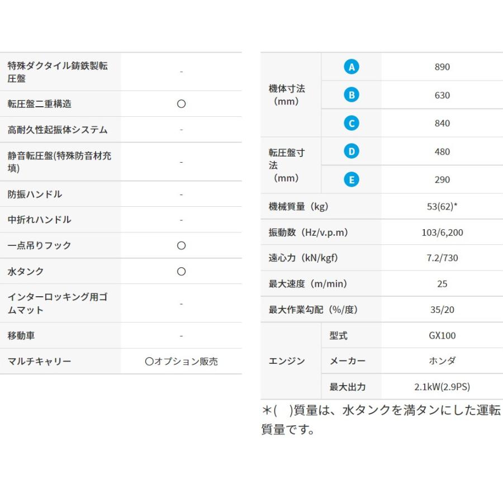
Task: Click the circle mark for 転圧盤二重構造
Action: [x=181, y=104]
